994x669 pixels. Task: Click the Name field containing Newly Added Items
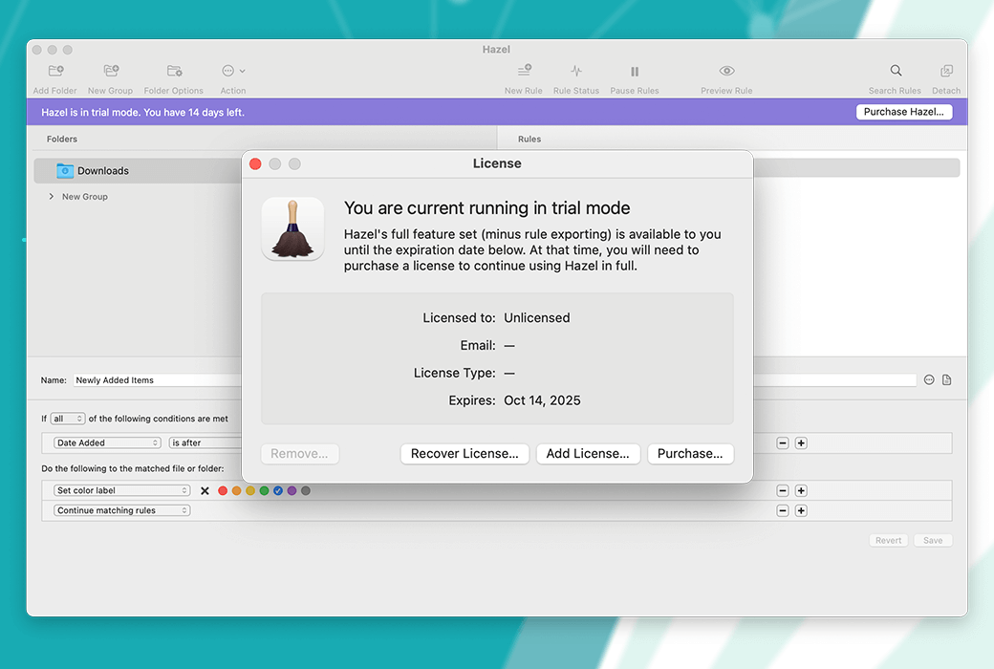[x=153, y=380]
